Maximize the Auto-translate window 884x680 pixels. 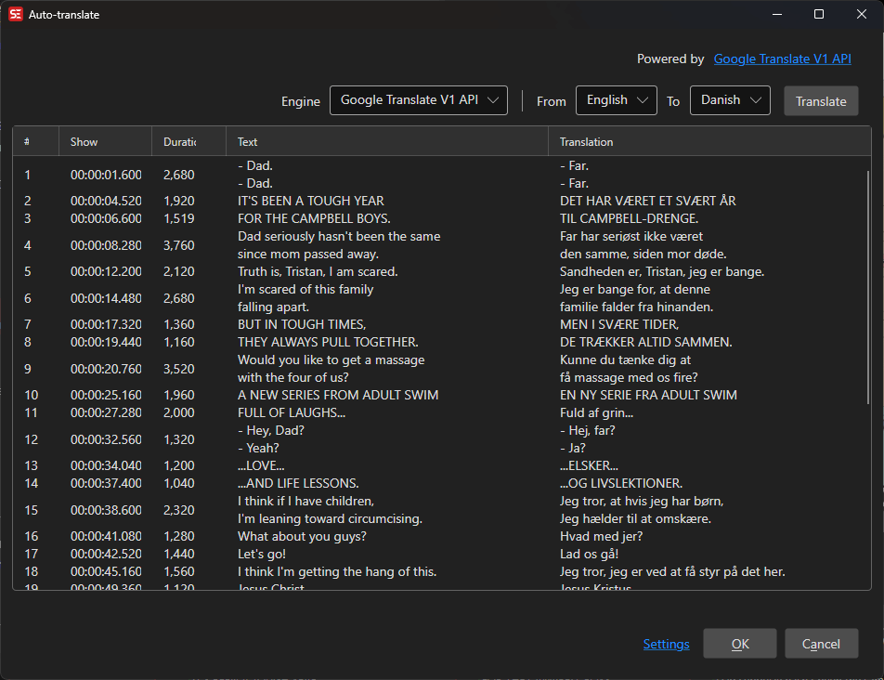(x=819, y=15)
